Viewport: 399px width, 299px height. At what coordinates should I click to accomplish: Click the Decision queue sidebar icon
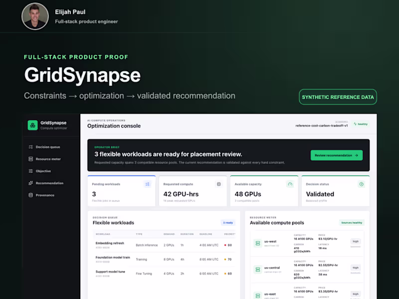tap(31, 147)
